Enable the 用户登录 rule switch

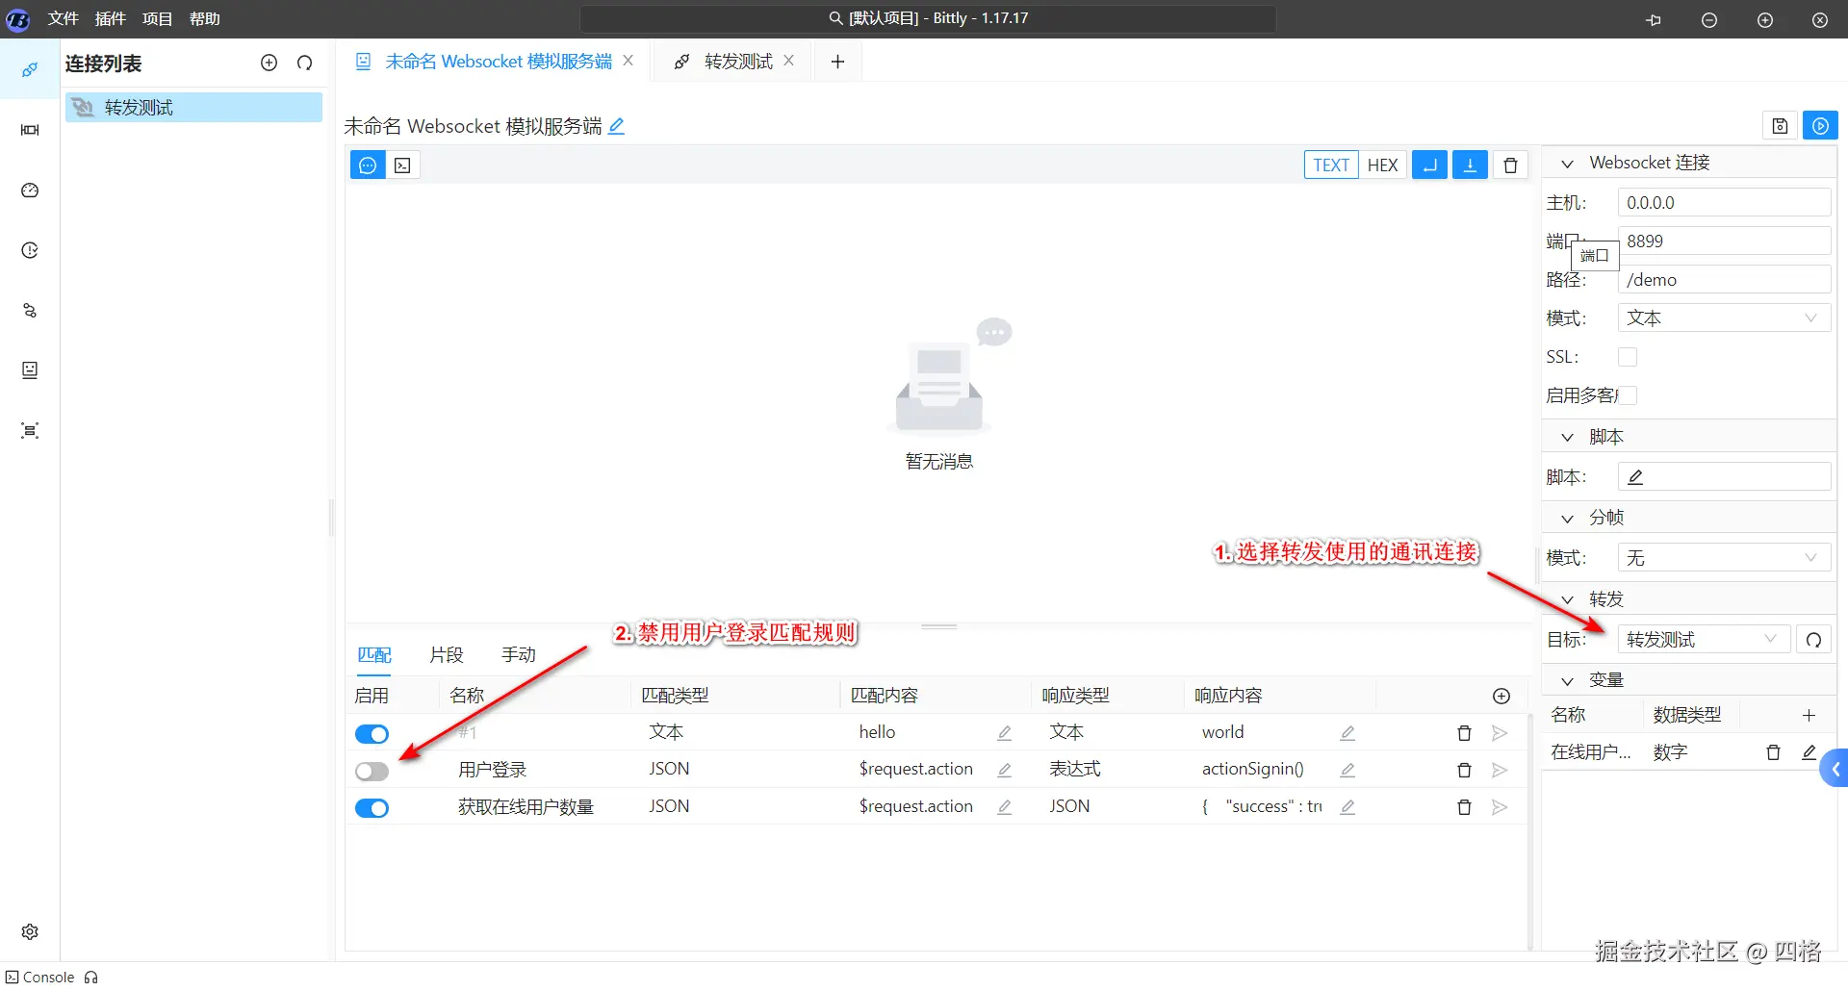point(372,771)
